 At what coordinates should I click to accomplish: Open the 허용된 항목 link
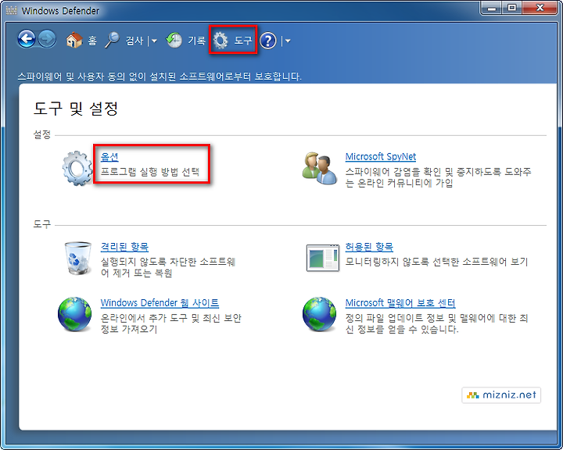tap(369, 247)
